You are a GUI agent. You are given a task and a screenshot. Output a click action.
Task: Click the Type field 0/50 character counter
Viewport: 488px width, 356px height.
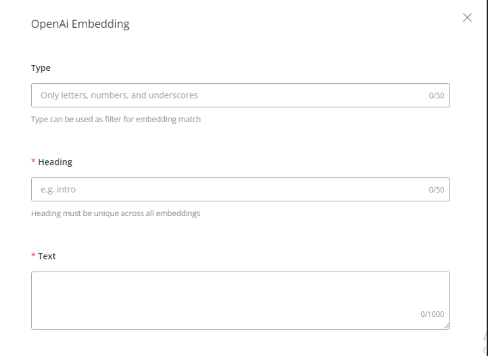[435, 96]
